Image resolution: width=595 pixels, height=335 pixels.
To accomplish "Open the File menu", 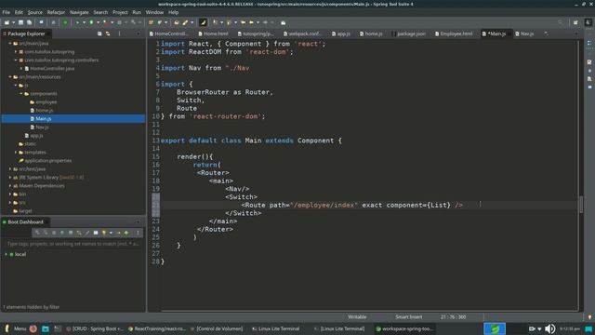I will (7, 12).
